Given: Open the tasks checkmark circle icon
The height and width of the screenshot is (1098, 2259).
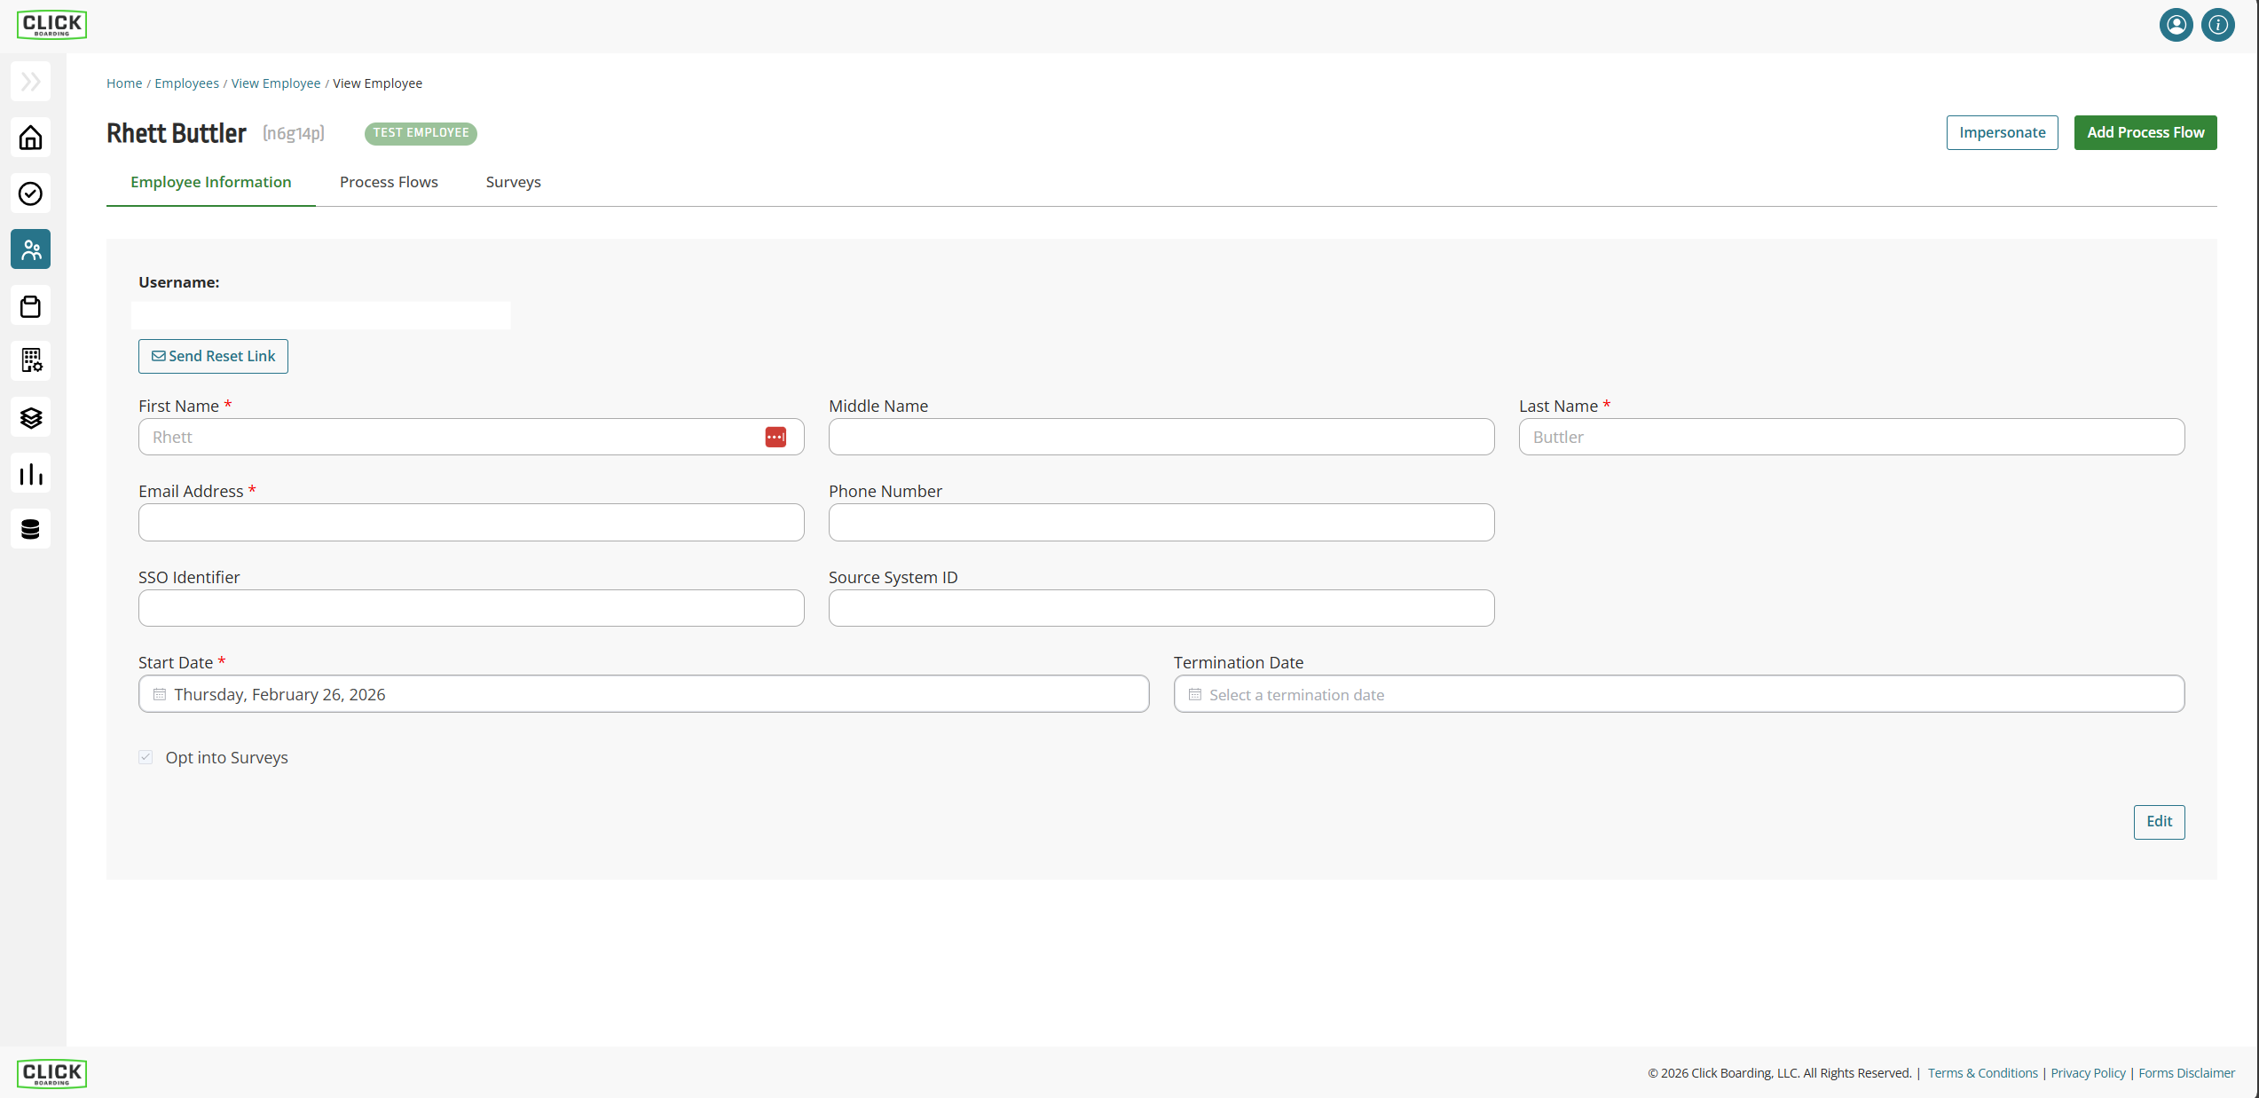Looking at the screenshot, I should (x=31, y=194).
